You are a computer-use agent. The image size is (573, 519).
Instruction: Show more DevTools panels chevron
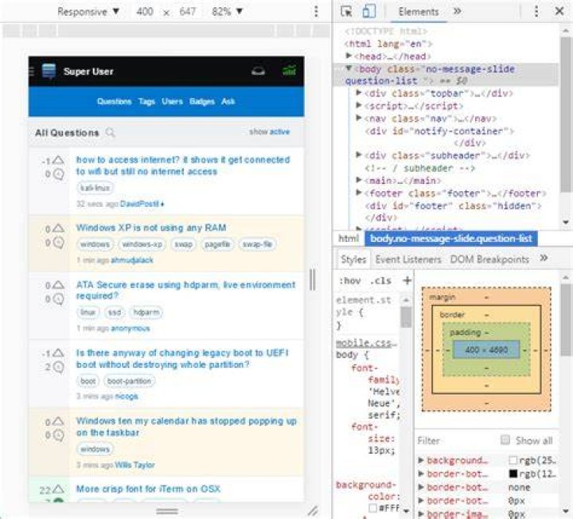pos(457,11)
